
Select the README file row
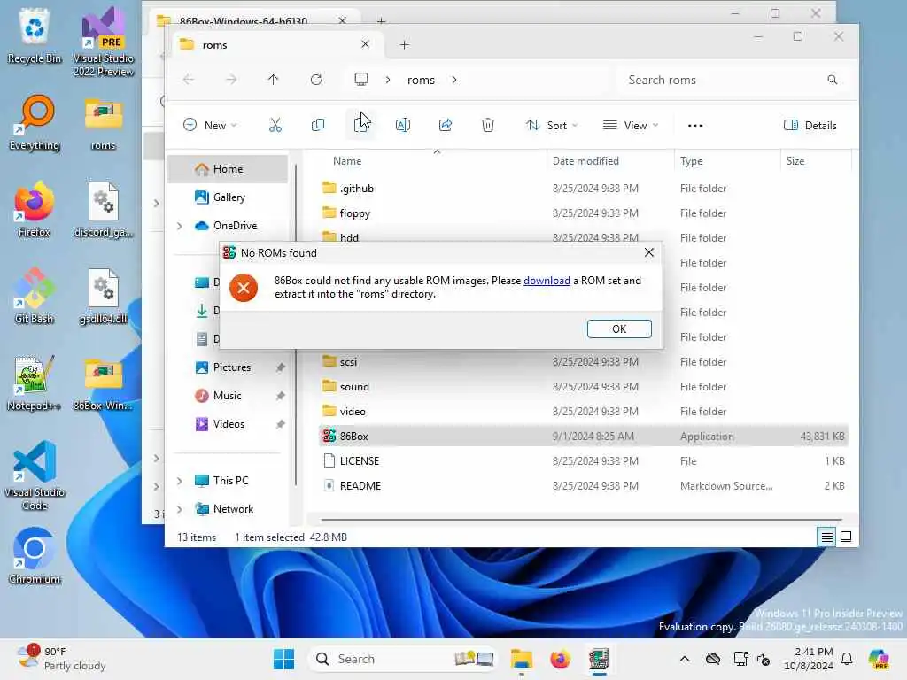[583, 486]
